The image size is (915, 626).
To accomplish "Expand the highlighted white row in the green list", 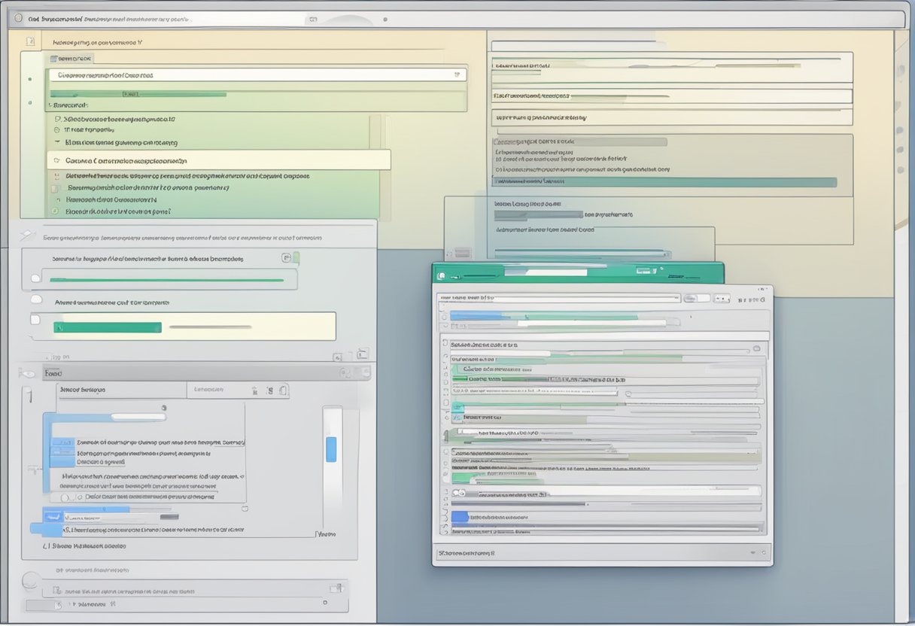I will coord(56,160).
